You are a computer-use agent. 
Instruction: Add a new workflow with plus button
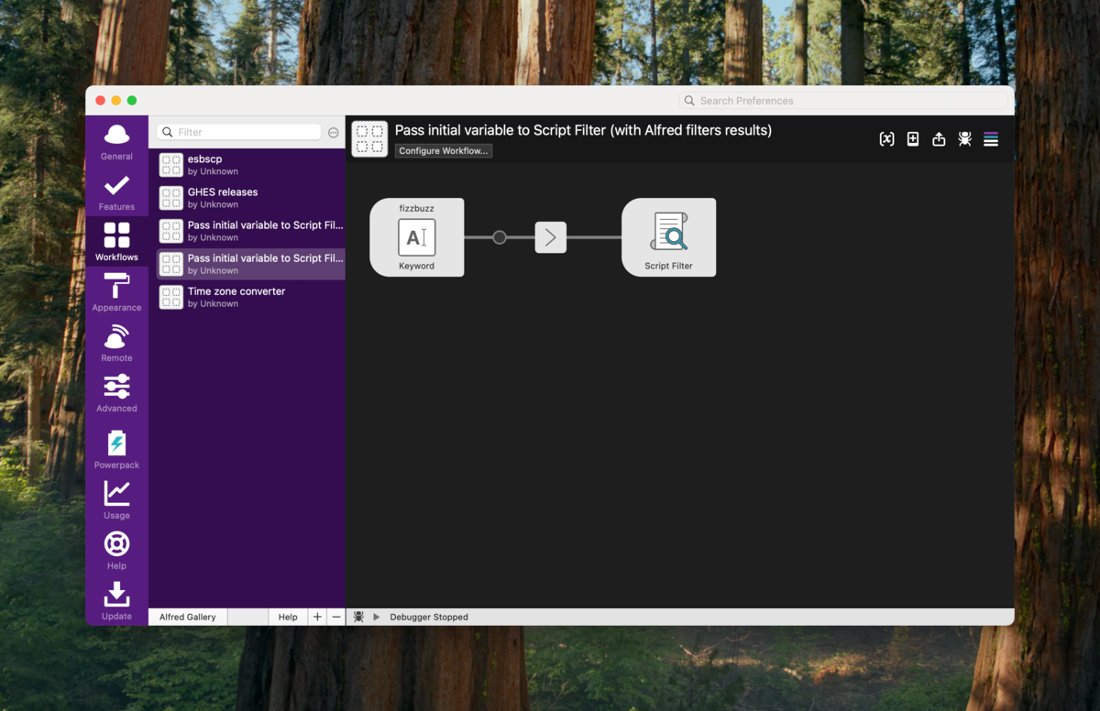(x=317, y=617)
